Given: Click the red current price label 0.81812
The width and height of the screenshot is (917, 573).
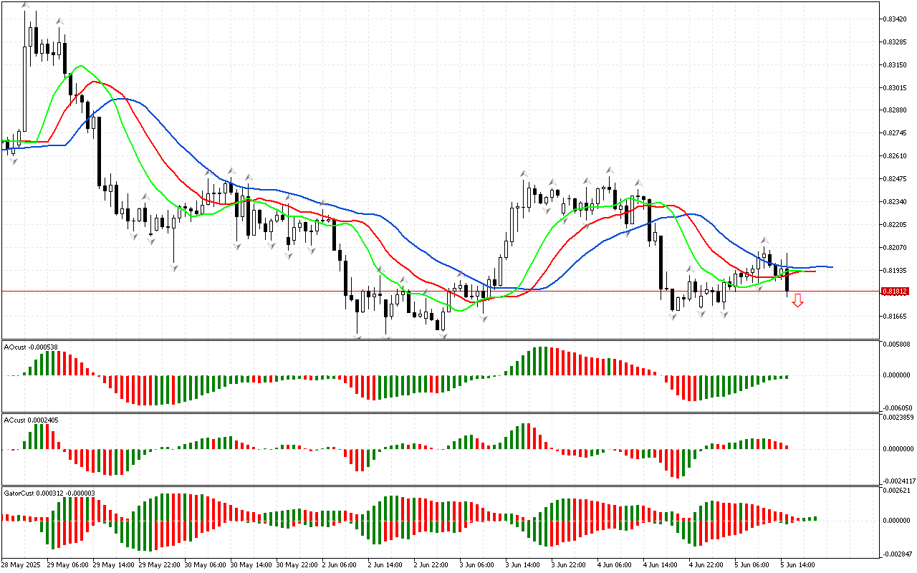Looking at the screenshot, I should point(896,292).
